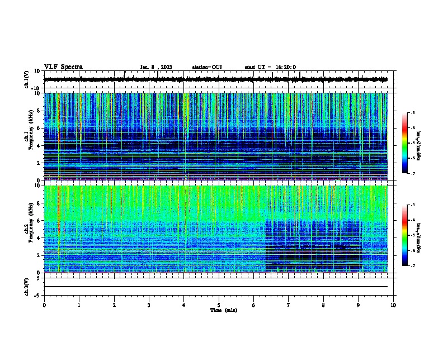This screenshot has width=443, height=342.
Task: Click time axis tick label "1"
Action: [x=79, y=305]
